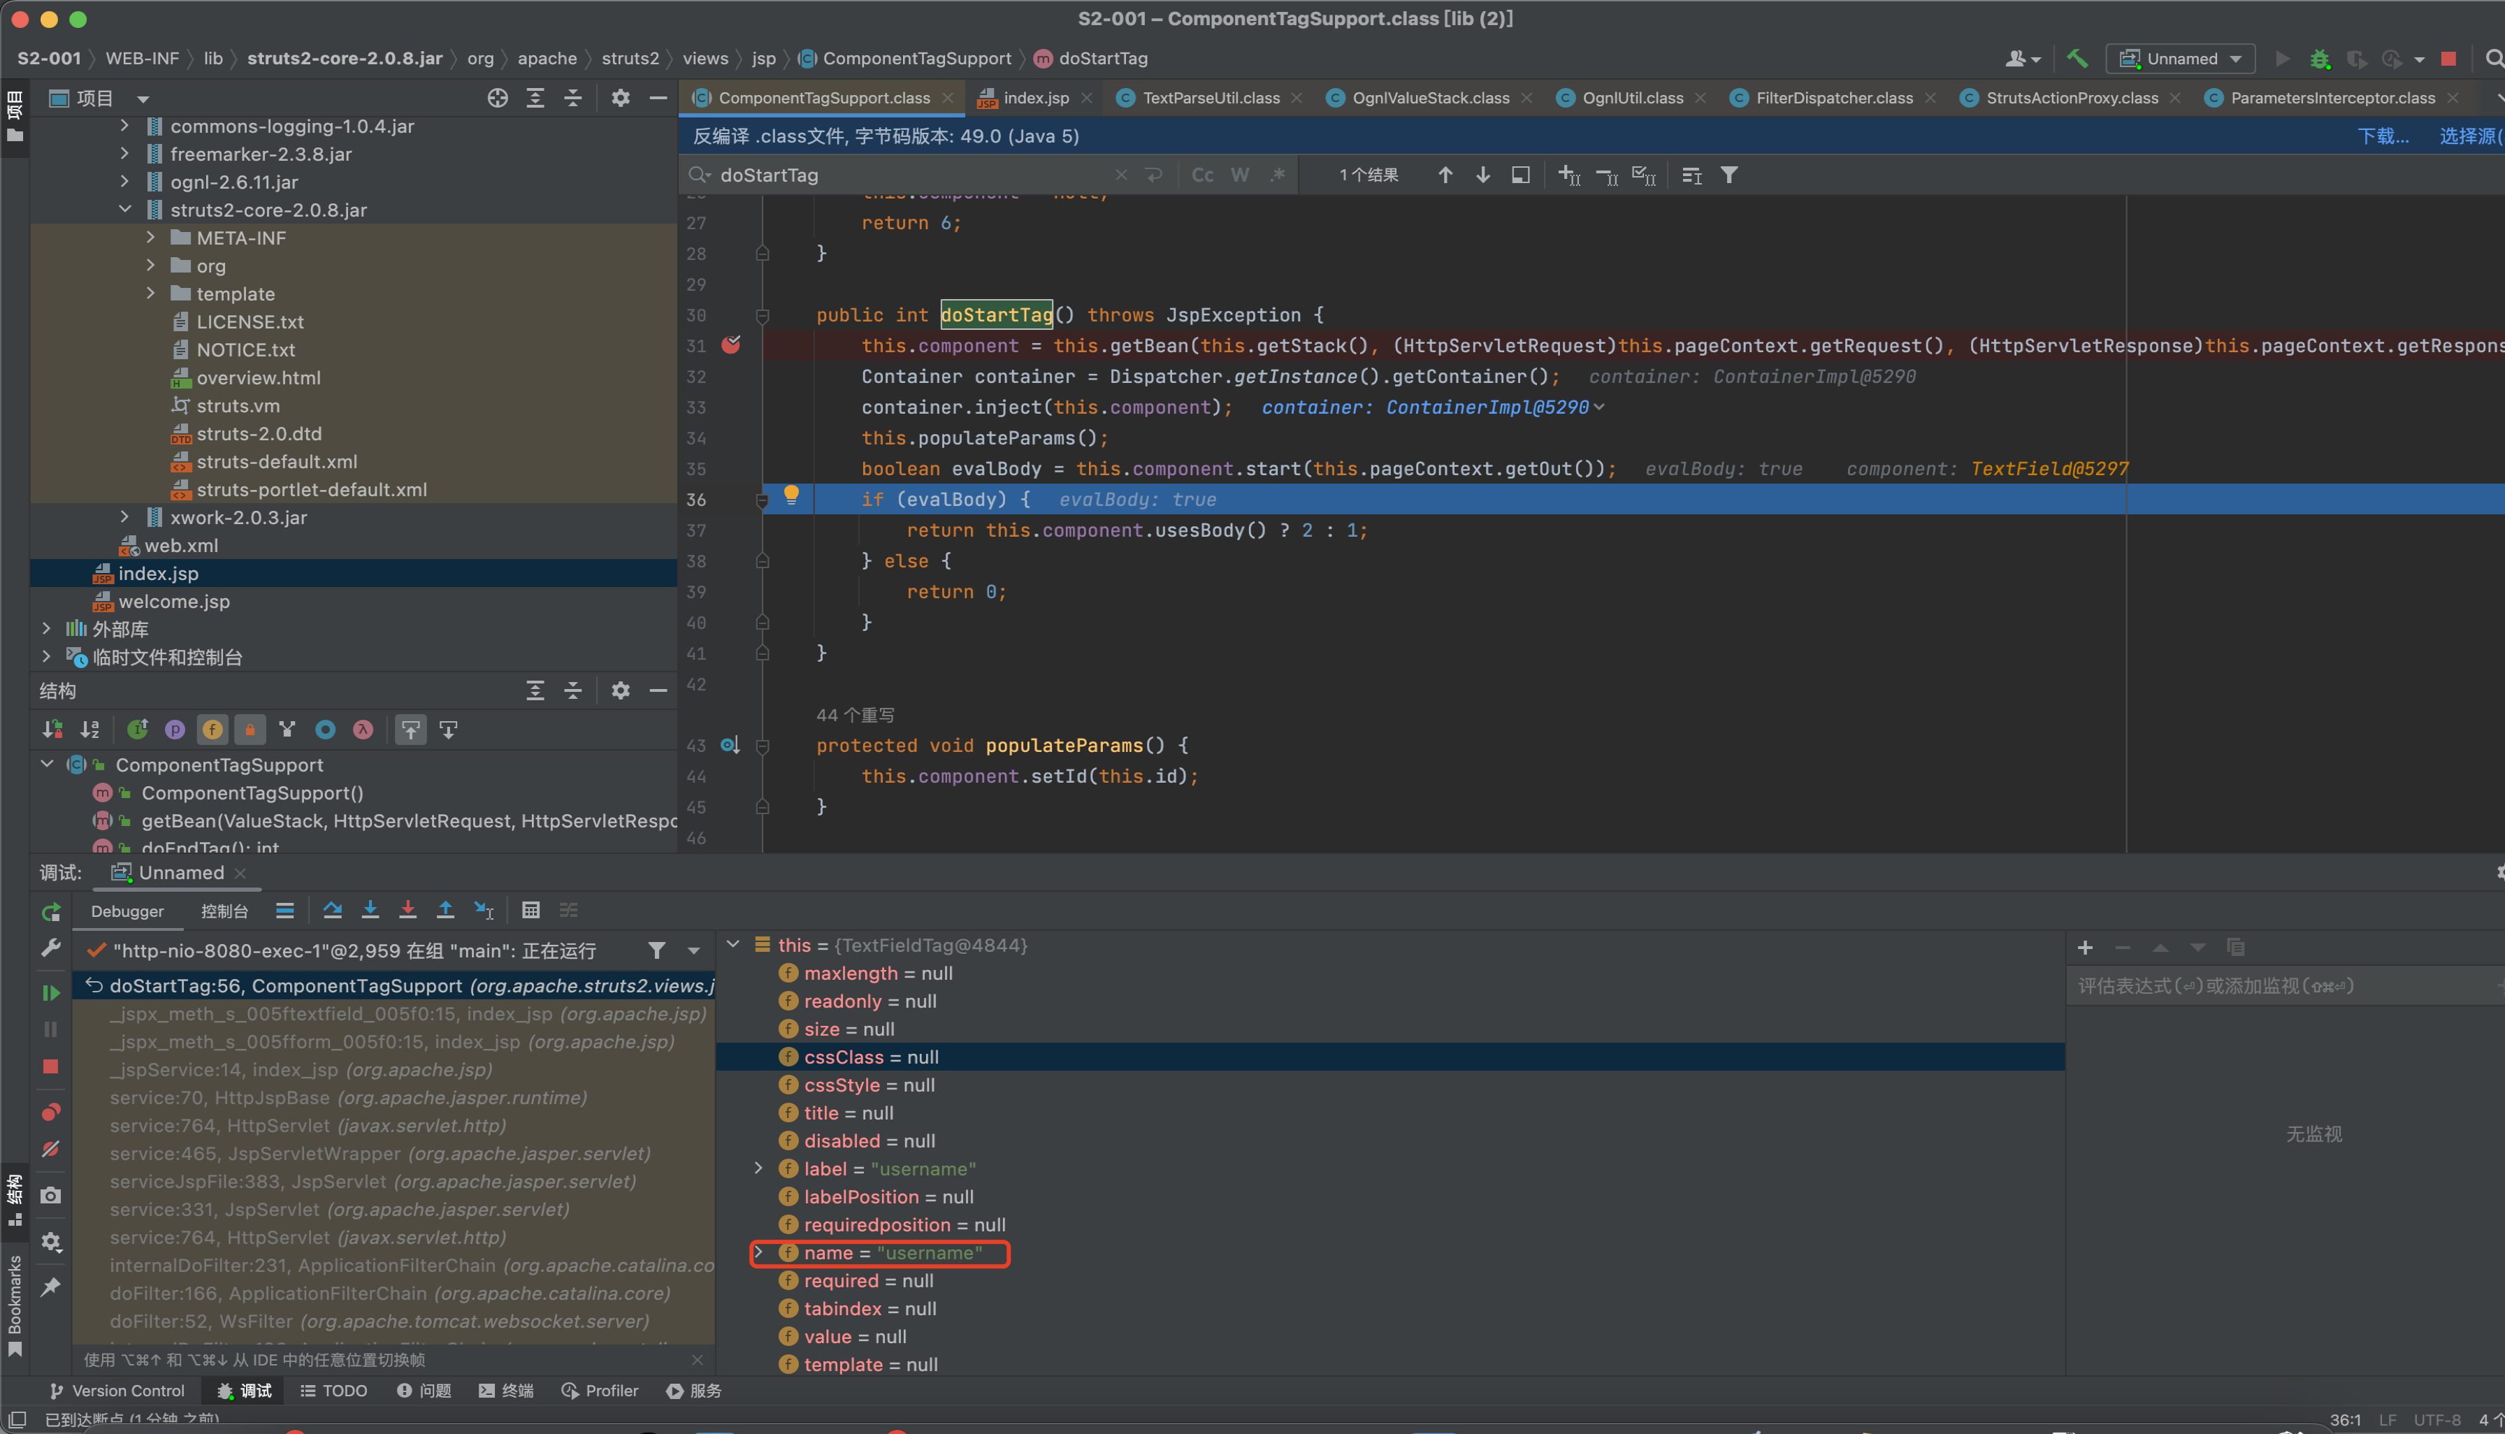Toggle Sort Alphabetically in structure panel
The height and width of the screenshot is (1434, 2505).
coord(89,730)
